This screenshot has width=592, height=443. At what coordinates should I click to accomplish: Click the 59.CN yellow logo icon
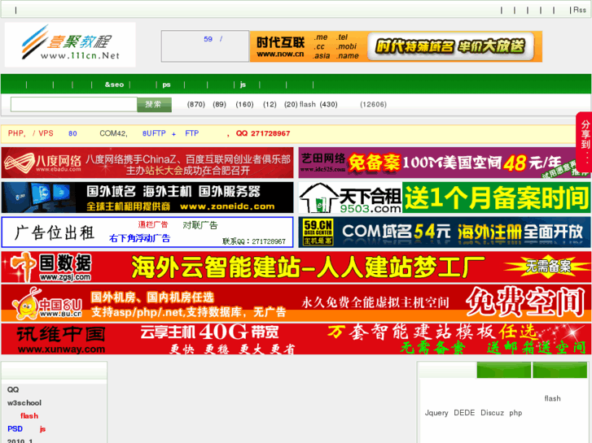pyautogui.click(x=318, y=232)
